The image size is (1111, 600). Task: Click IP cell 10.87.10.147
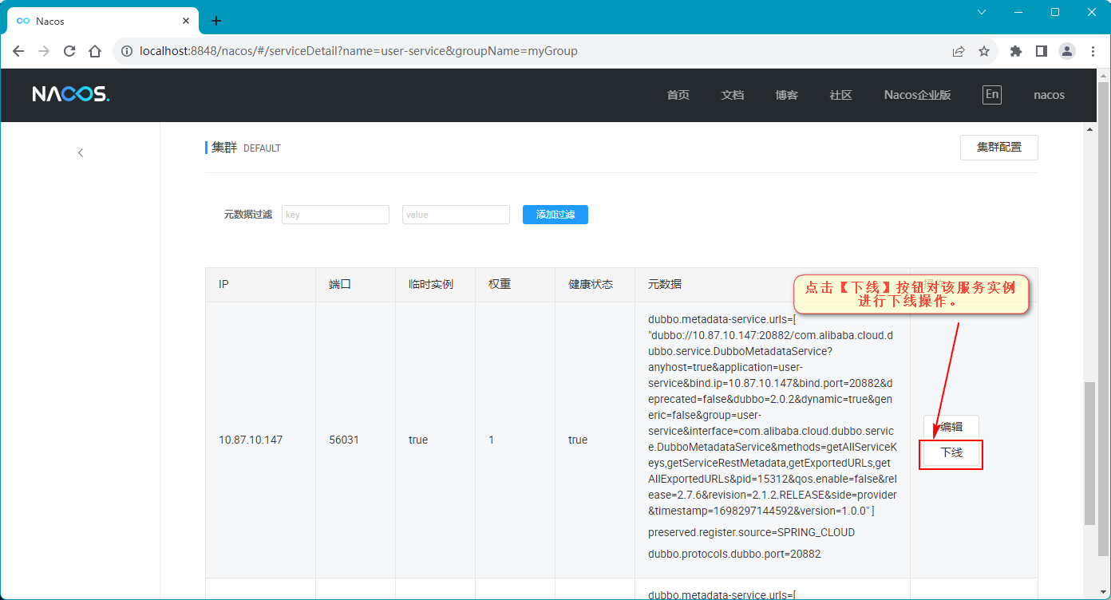point(251,440)
